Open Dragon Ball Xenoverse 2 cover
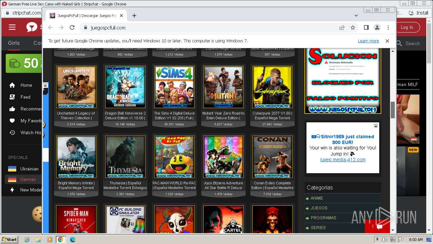 (x=125, y=87)
